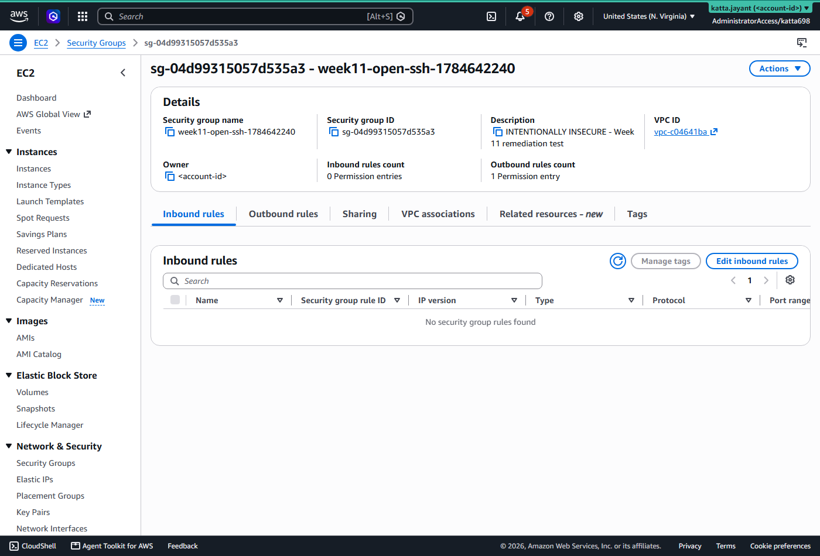Open the Actions dropdown

[x=780, y=68]
